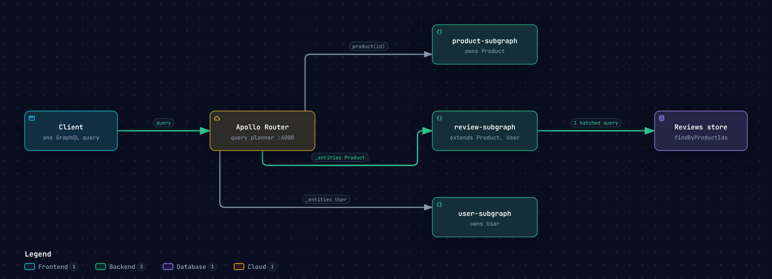This screenshot has width=772, height=279.
Task: Click the Backend legend color swatch
Action: tap(101, 267)
